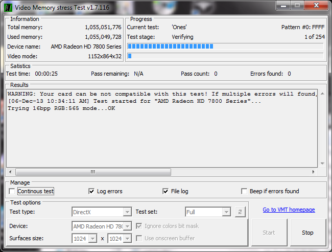332x252 pixels.
Task: Click the Used memory value 1,055,049,728
Action: pyautogui.click(x=103, y=37)
